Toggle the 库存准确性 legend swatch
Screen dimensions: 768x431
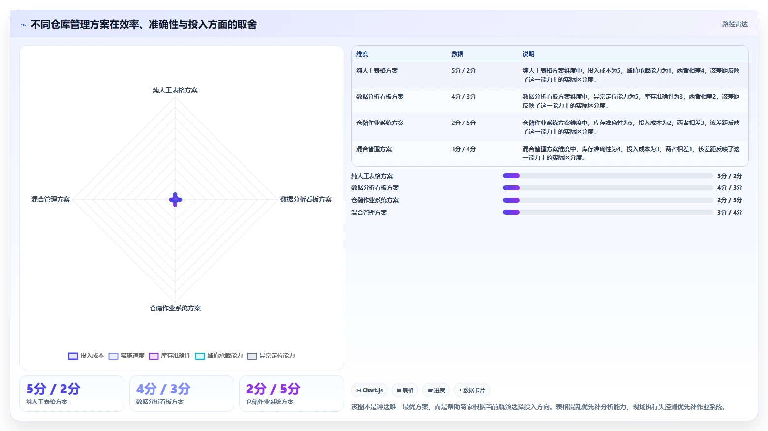tap(154, 356)
